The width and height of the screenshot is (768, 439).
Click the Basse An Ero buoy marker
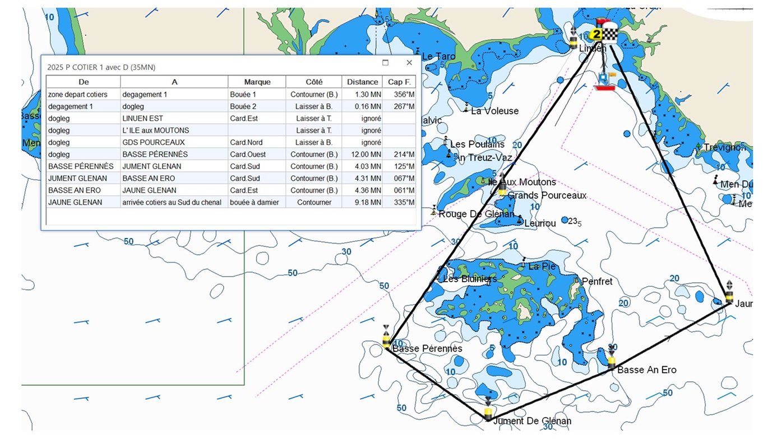(612, 358)
